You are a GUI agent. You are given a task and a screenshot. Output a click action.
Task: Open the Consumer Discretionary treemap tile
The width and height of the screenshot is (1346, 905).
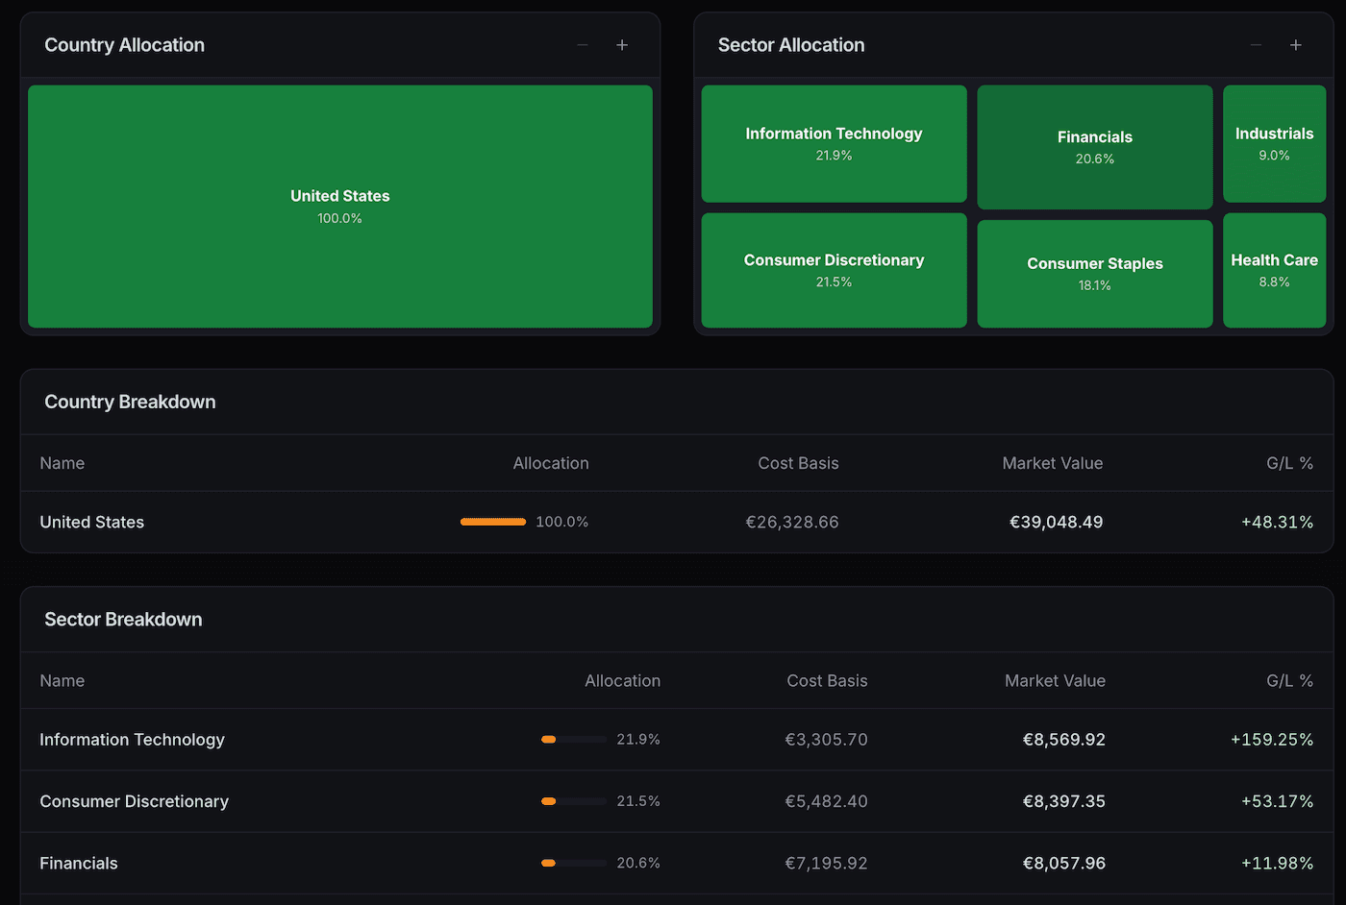(x=834, y=270)
